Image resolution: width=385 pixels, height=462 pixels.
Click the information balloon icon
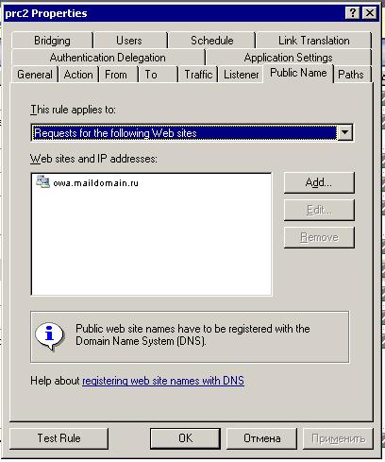[49, 336]
